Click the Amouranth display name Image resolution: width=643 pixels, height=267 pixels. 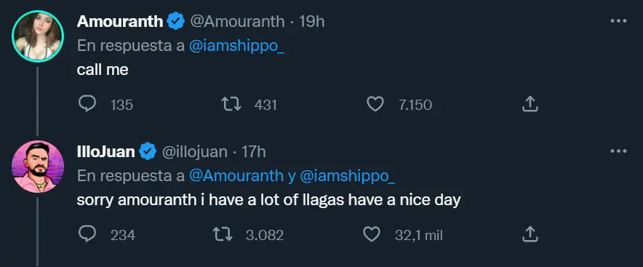pyautogui.click(x=120, y=21)
